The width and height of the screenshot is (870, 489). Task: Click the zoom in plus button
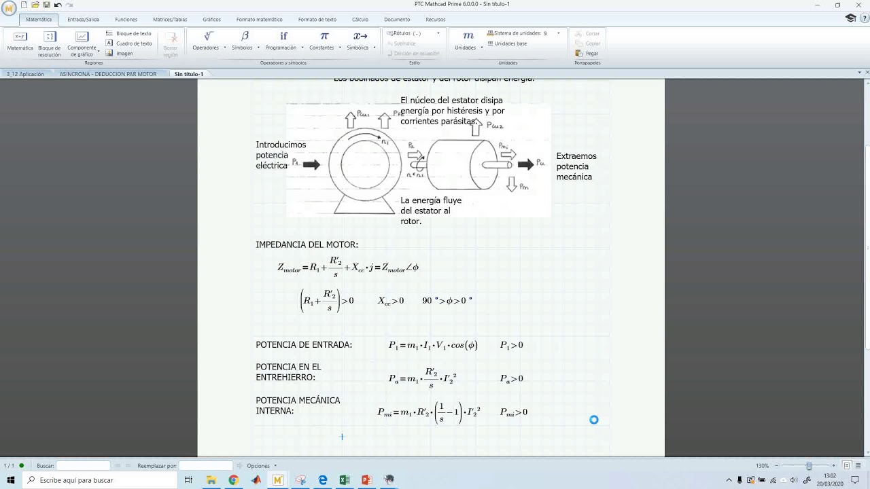[835, 466]
